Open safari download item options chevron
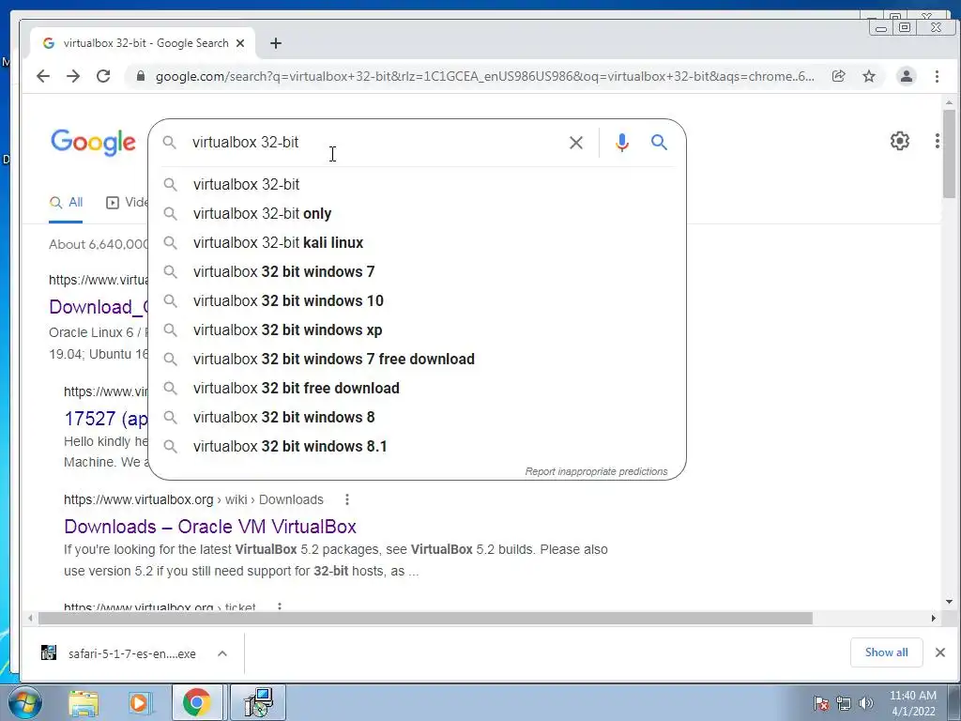Viewport: 961px width, 721px height. click(x=221, y=653)
